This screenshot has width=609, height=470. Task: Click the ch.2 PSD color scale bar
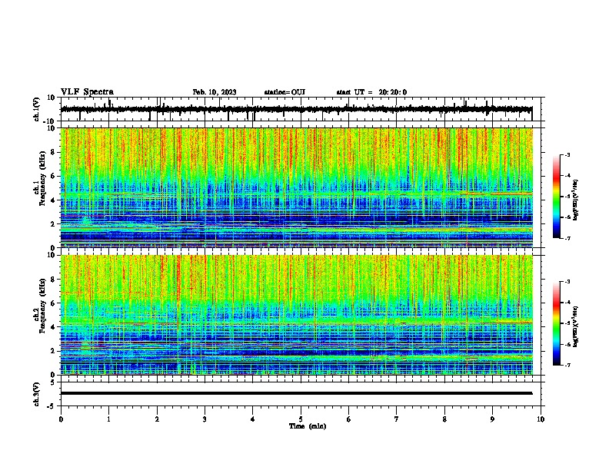click(x=556, y=323)
